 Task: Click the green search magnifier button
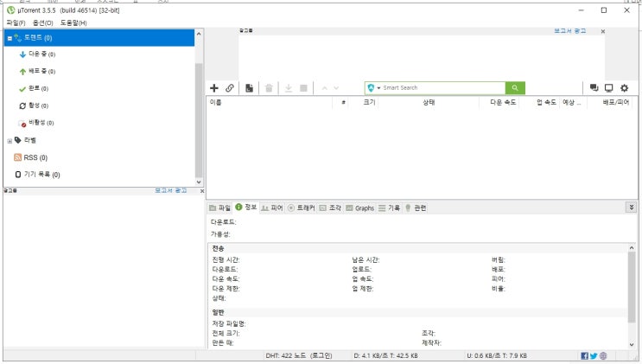tap(515, 87)
